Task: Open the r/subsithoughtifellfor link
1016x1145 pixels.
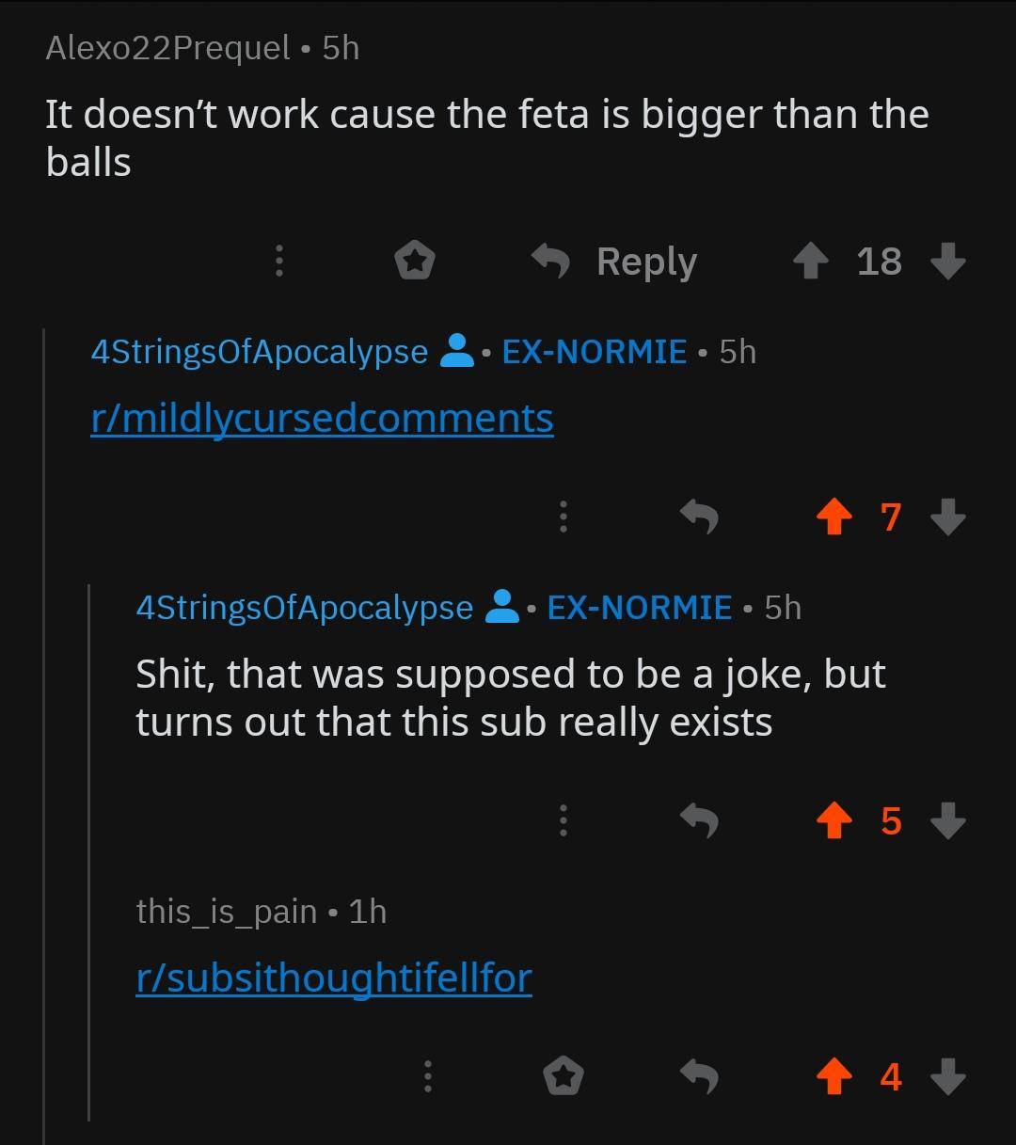Action: pos(334,978)
